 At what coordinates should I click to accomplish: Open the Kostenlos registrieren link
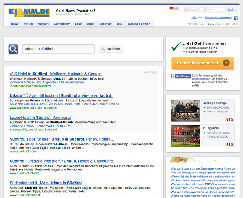[219, 18]
